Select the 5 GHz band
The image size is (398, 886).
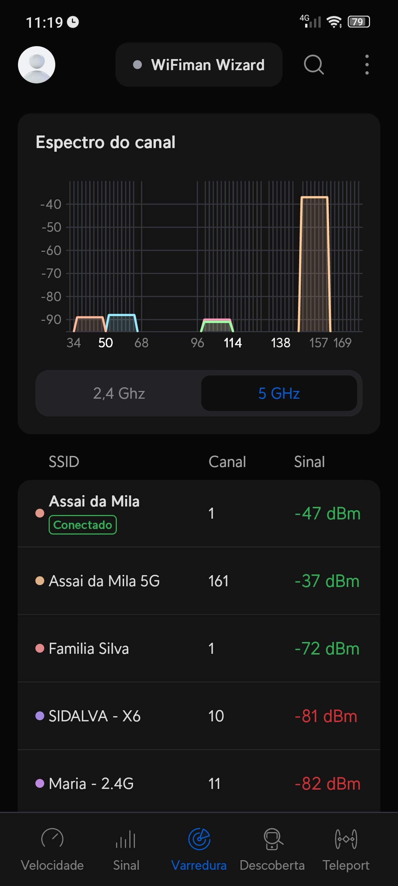[x=279, y=393]
